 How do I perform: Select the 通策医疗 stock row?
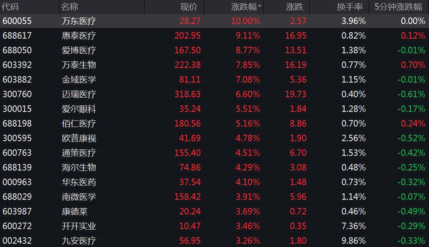tap(214, 153)
